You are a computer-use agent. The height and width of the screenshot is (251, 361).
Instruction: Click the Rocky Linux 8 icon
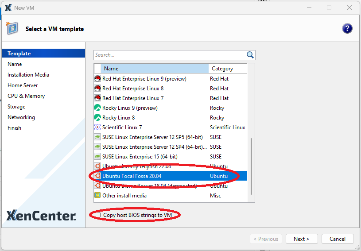(x=97, y=118)
